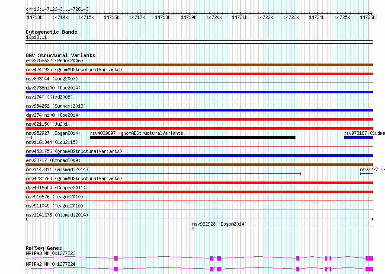385x274 pixels.
Task: Open nsv511045 (Teague2010) variant label
Action: [55, 206]
